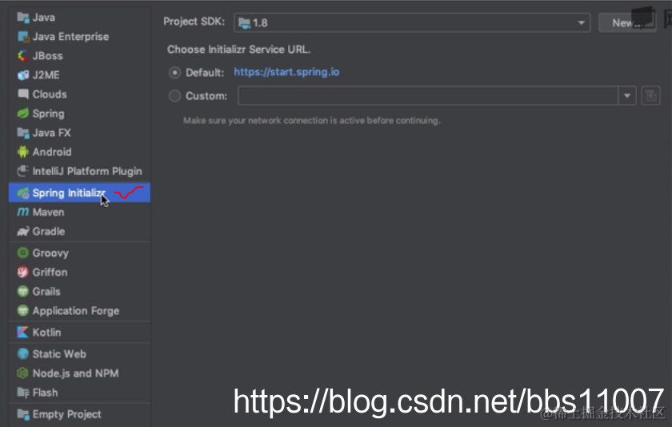Click the Groovy green icon

coord(22,253)
